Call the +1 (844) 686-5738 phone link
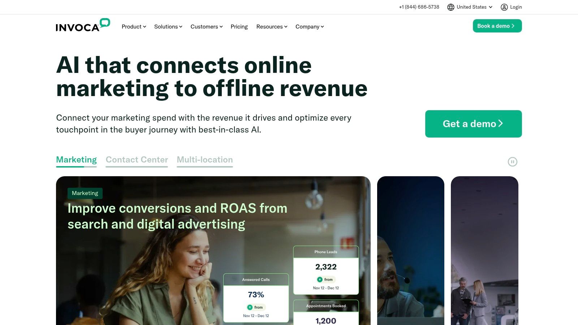This screenshot has width=578, height=325. 419,7
